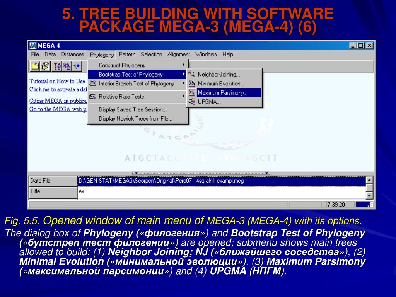Open the Citing MEGA in publications link
This screenshot has width=396, height=297.
pyautogui.click(x=58, y=101)
